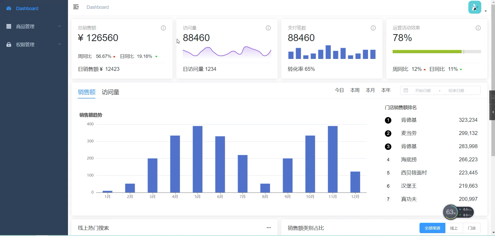Click 日访问量 1234 text

pyautogui.click(x=200, y=69)
